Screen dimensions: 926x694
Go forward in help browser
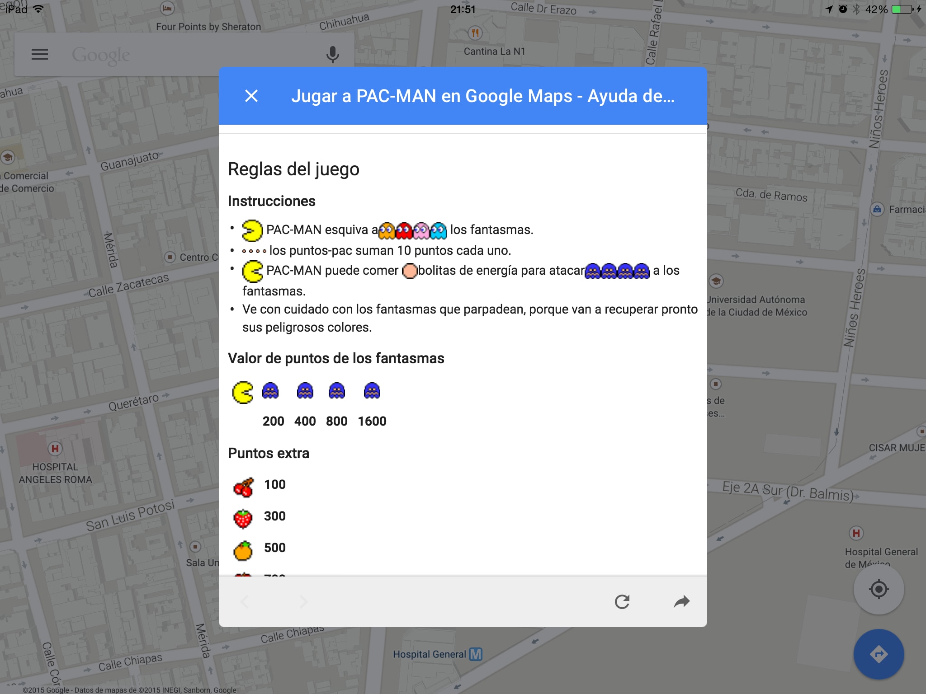(x=304, y=601)
